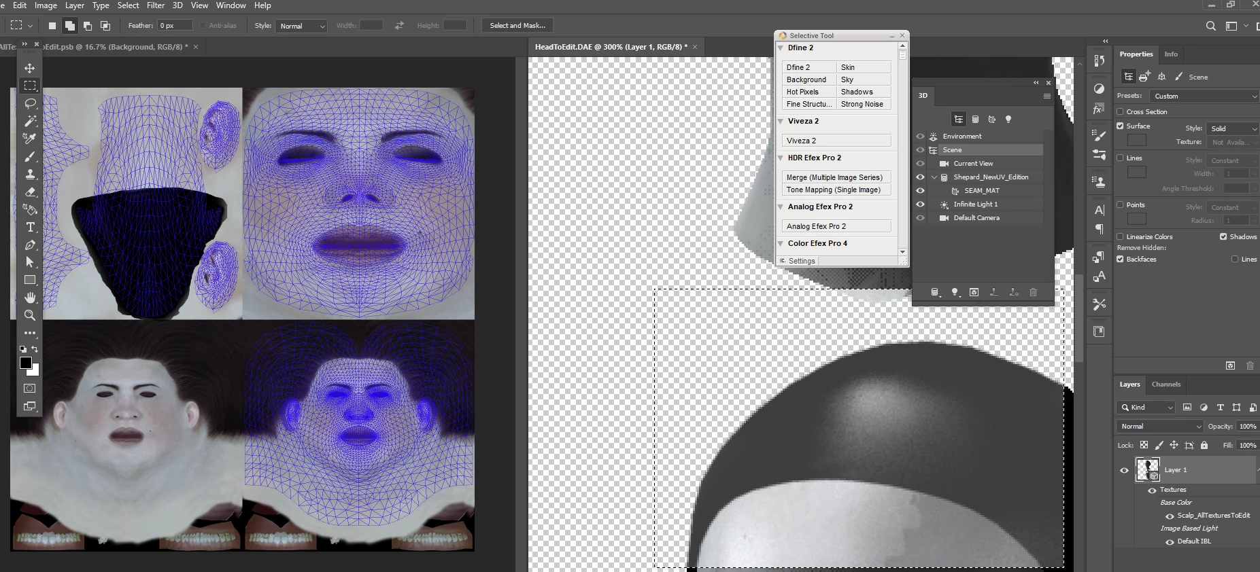The width and height of the screenshot is (1260, 572).
Task: Add new light to 3D scene
Action: tap(955, 292)
